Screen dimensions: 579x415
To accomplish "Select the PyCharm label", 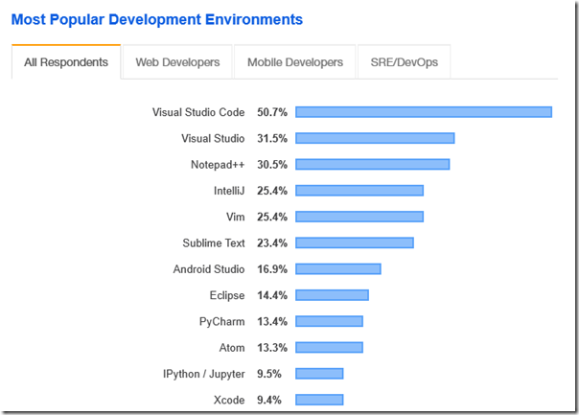I will [x=222, y=322].
